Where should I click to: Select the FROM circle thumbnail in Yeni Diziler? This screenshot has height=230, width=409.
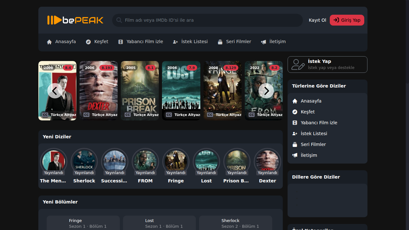pyautogui.click(x=145, y=161)
